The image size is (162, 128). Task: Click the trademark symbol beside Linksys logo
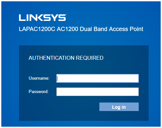point(66,15)
